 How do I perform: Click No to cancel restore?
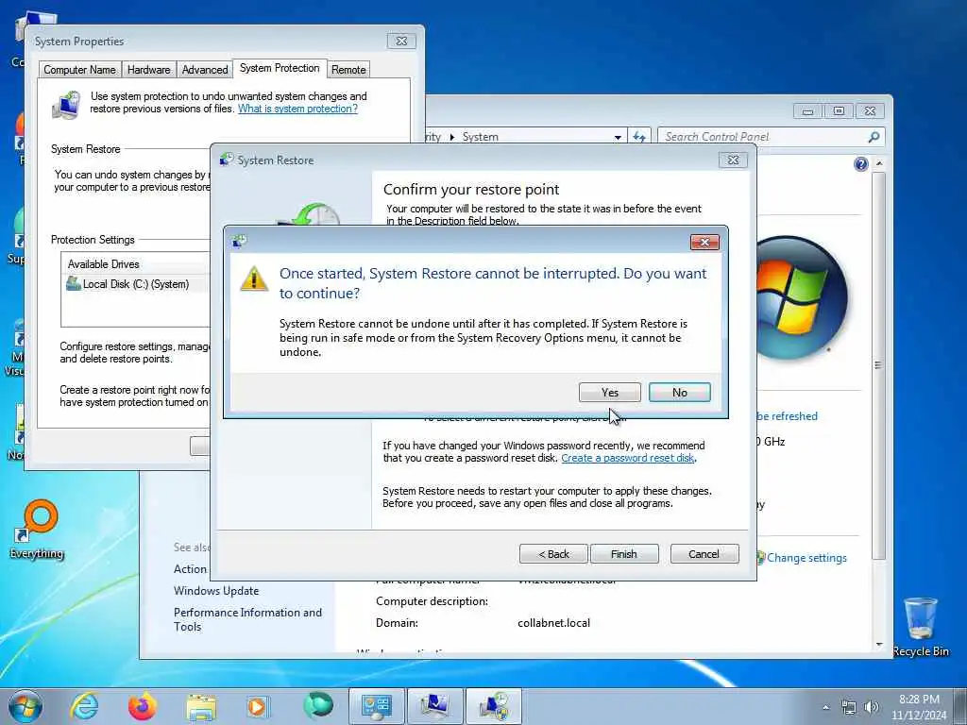pyautogui.click(x=680, y=393)
